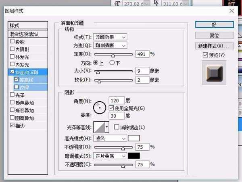The image size is (242, 182).
Task: Enable the 纹理 texture checkbox
Action: 16,87
